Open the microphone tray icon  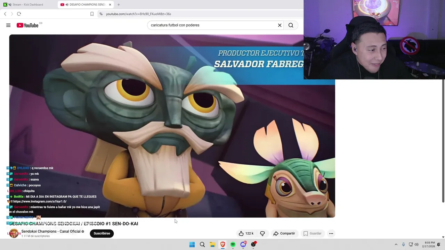(403, 244)
